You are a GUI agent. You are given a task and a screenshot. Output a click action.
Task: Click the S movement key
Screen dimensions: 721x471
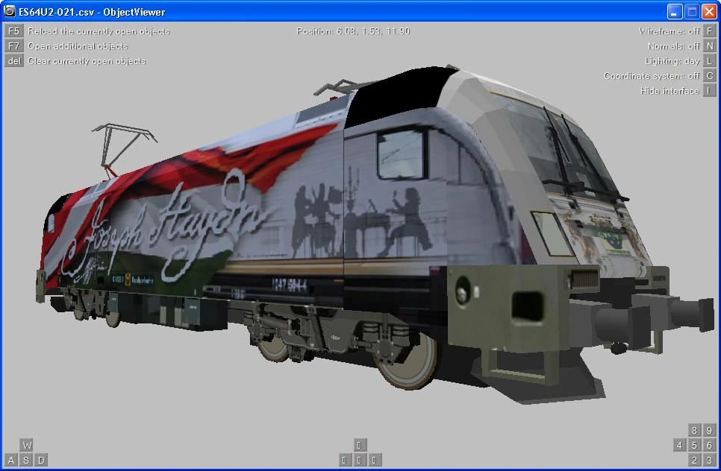click(x=26, y=460)
